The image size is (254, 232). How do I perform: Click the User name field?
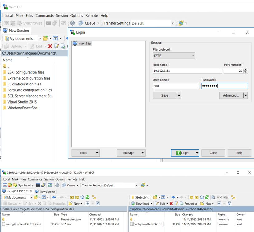176,86
